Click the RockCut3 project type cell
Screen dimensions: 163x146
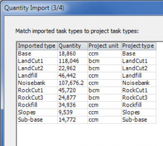click(139, 98)
